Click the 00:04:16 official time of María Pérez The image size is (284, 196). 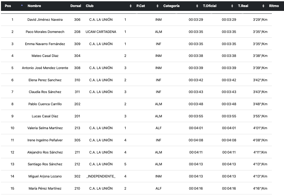196,189
